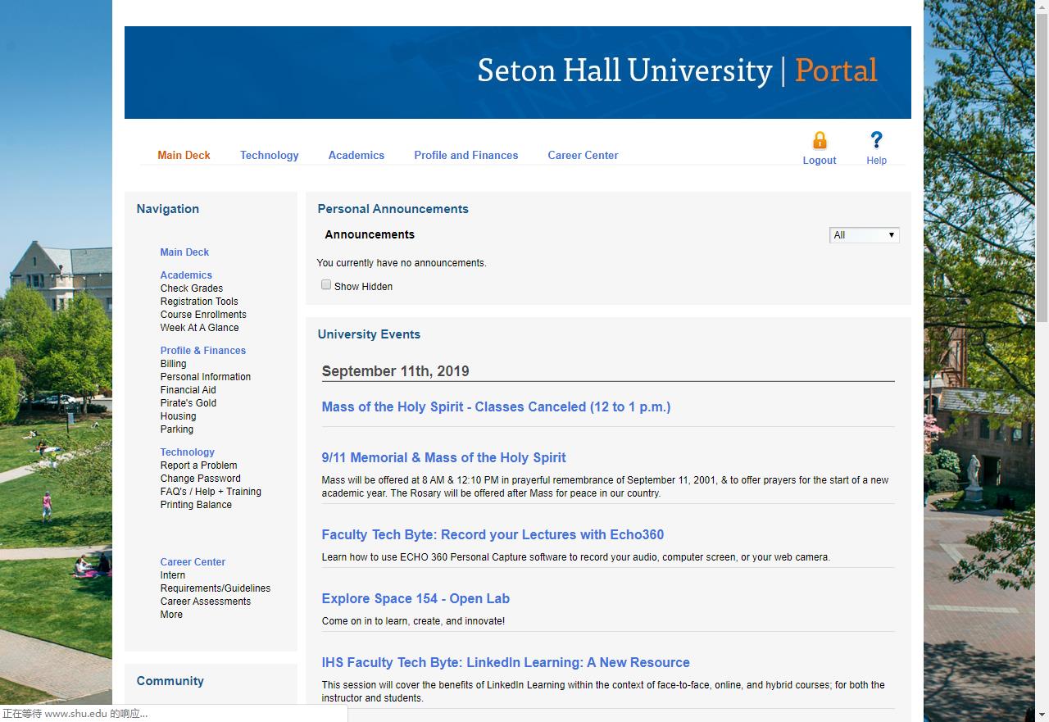Open Registration Tools link
The height and width of the screenshot is (722, 1049).
pos(199,302)
